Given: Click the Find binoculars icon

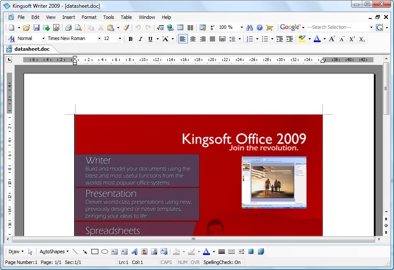Looking at the screenshot, I should pyautogui.click(x=249, y=28).
